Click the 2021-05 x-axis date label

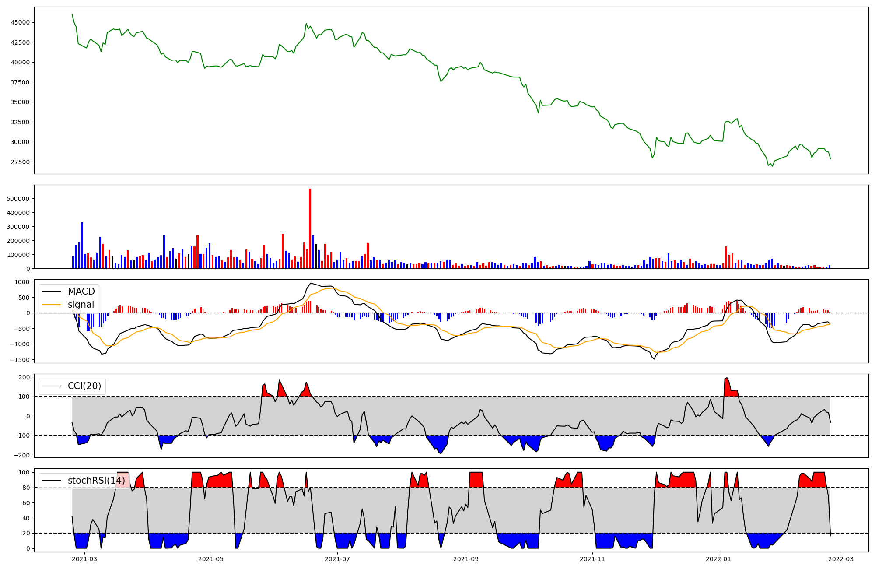(x=211, y=558)
